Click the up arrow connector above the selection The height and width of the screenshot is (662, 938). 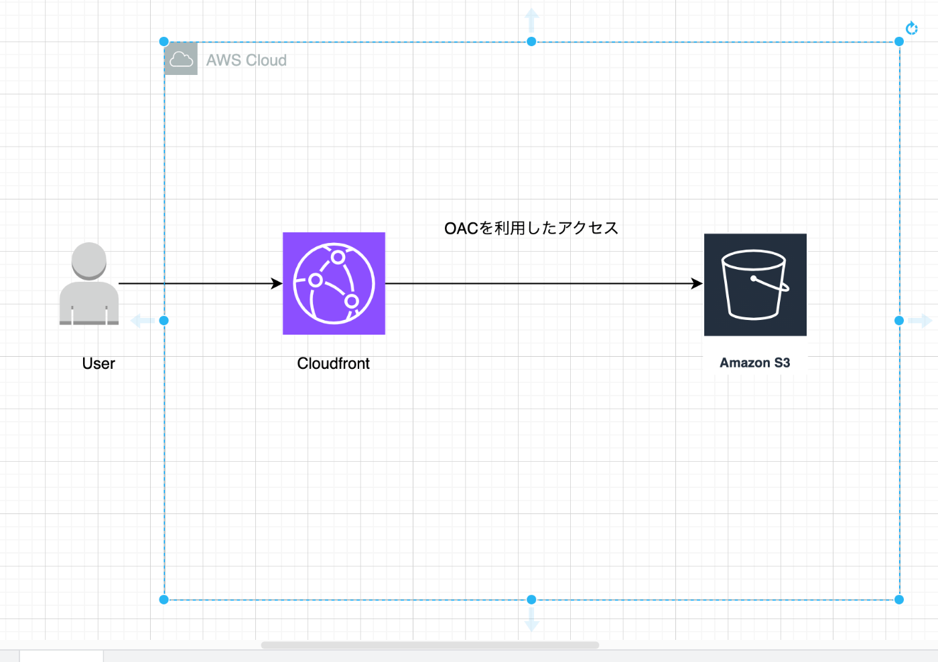(531, 20)
